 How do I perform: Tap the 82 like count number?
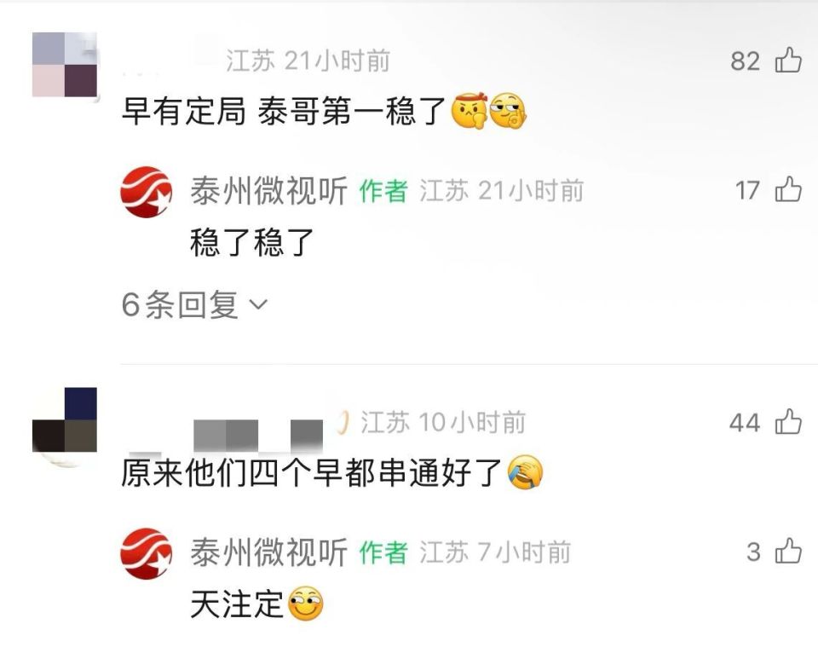745,61
